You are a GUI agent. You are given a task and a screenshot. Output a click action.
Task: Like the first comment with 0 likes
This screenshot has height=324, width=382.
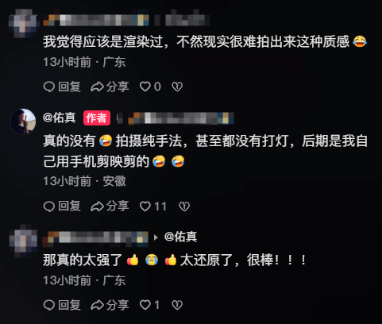click(x=150, y=87)
